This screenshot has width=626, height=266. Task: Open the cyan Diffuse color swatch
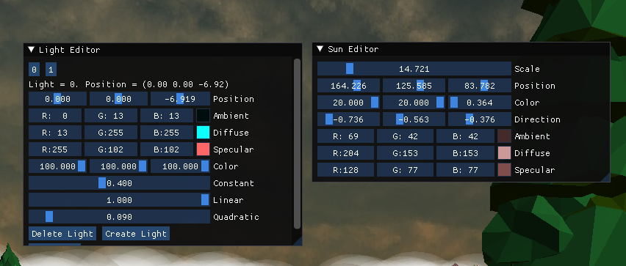tap(203, 133)
